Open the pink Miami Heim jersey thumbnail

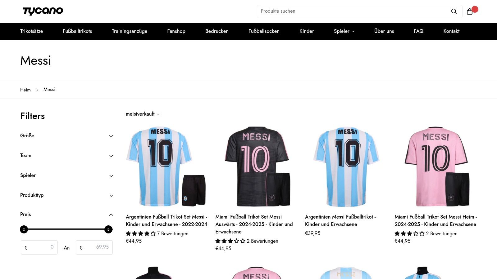pos(436,166)
